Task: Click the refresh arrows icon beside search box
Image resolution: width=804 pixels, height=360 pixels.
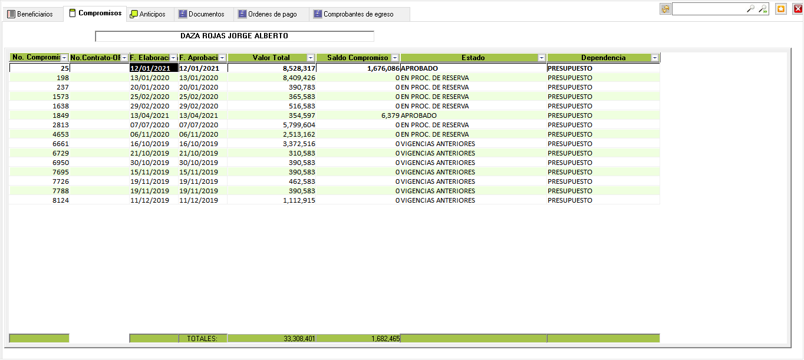Action: (665, 9)
